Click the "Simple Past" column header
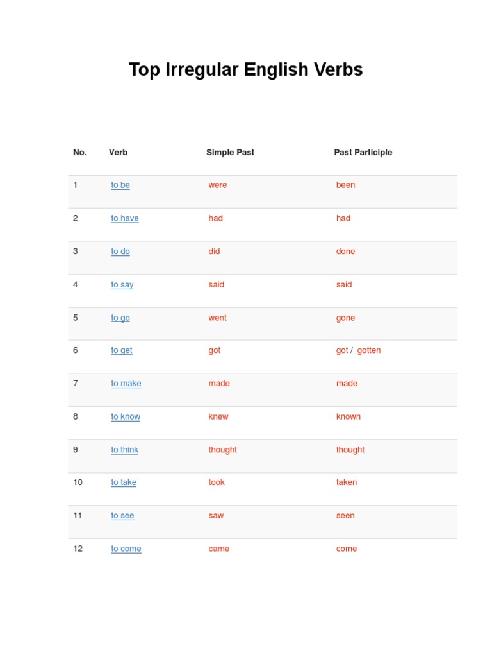The image size is (492, 657). coord(230,153)
